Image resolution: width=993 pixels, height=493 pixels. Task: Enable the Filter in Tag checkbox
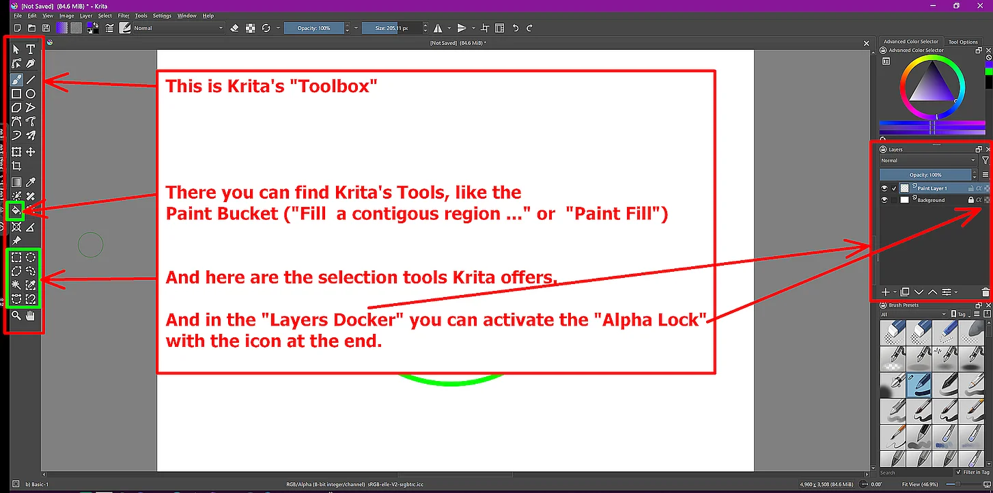958,473
